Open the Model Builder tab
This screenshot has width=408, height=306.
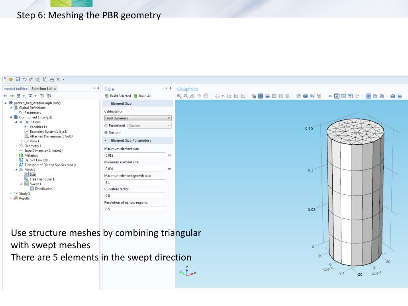pyautogui.click(x=16, y=88)
